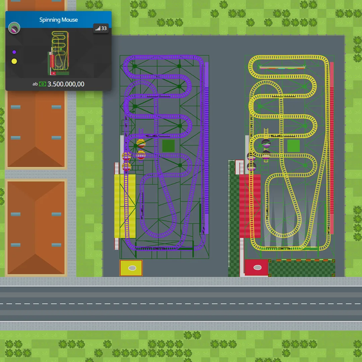The width and height of the screenshot is (362, 362).
Task: Select the red ticket booth with oval
Action: (x=256, y=267)
